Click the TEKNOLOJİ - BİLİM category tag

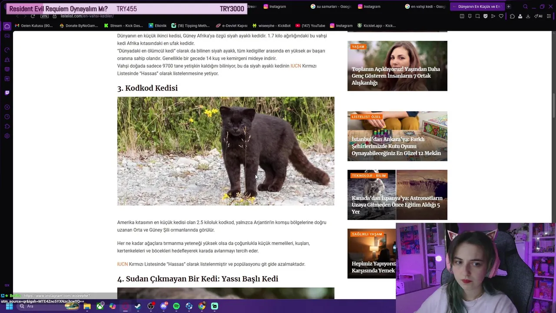[369, 176]
